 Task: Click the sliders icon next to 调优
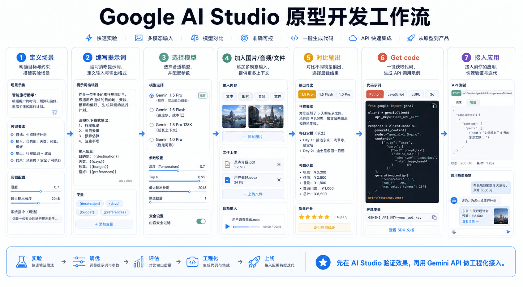[x=79, y=262]
